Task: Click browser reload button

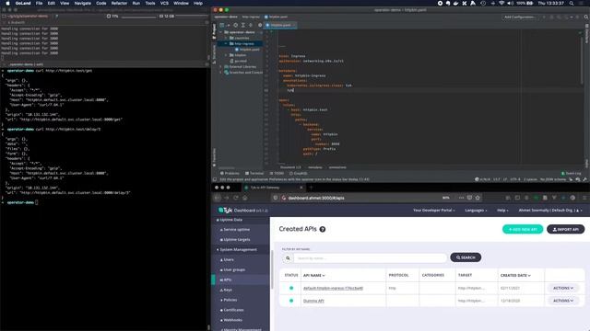Action: pyautogui.click(x=236, y=198)
